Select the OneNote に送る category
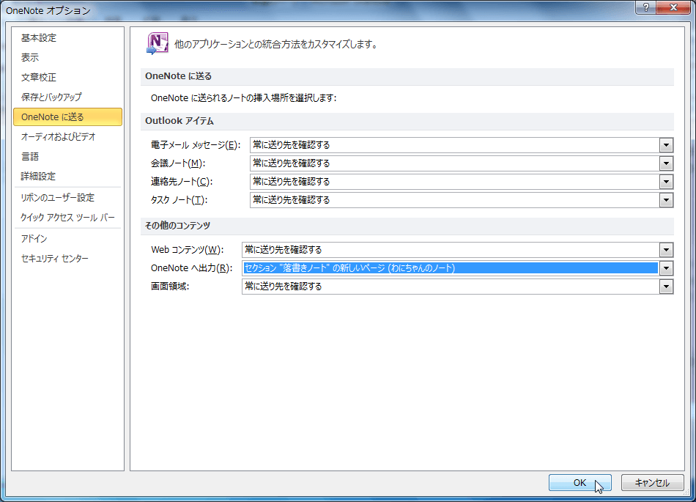The width and height of the screenshot is (696, 502). 67,117
